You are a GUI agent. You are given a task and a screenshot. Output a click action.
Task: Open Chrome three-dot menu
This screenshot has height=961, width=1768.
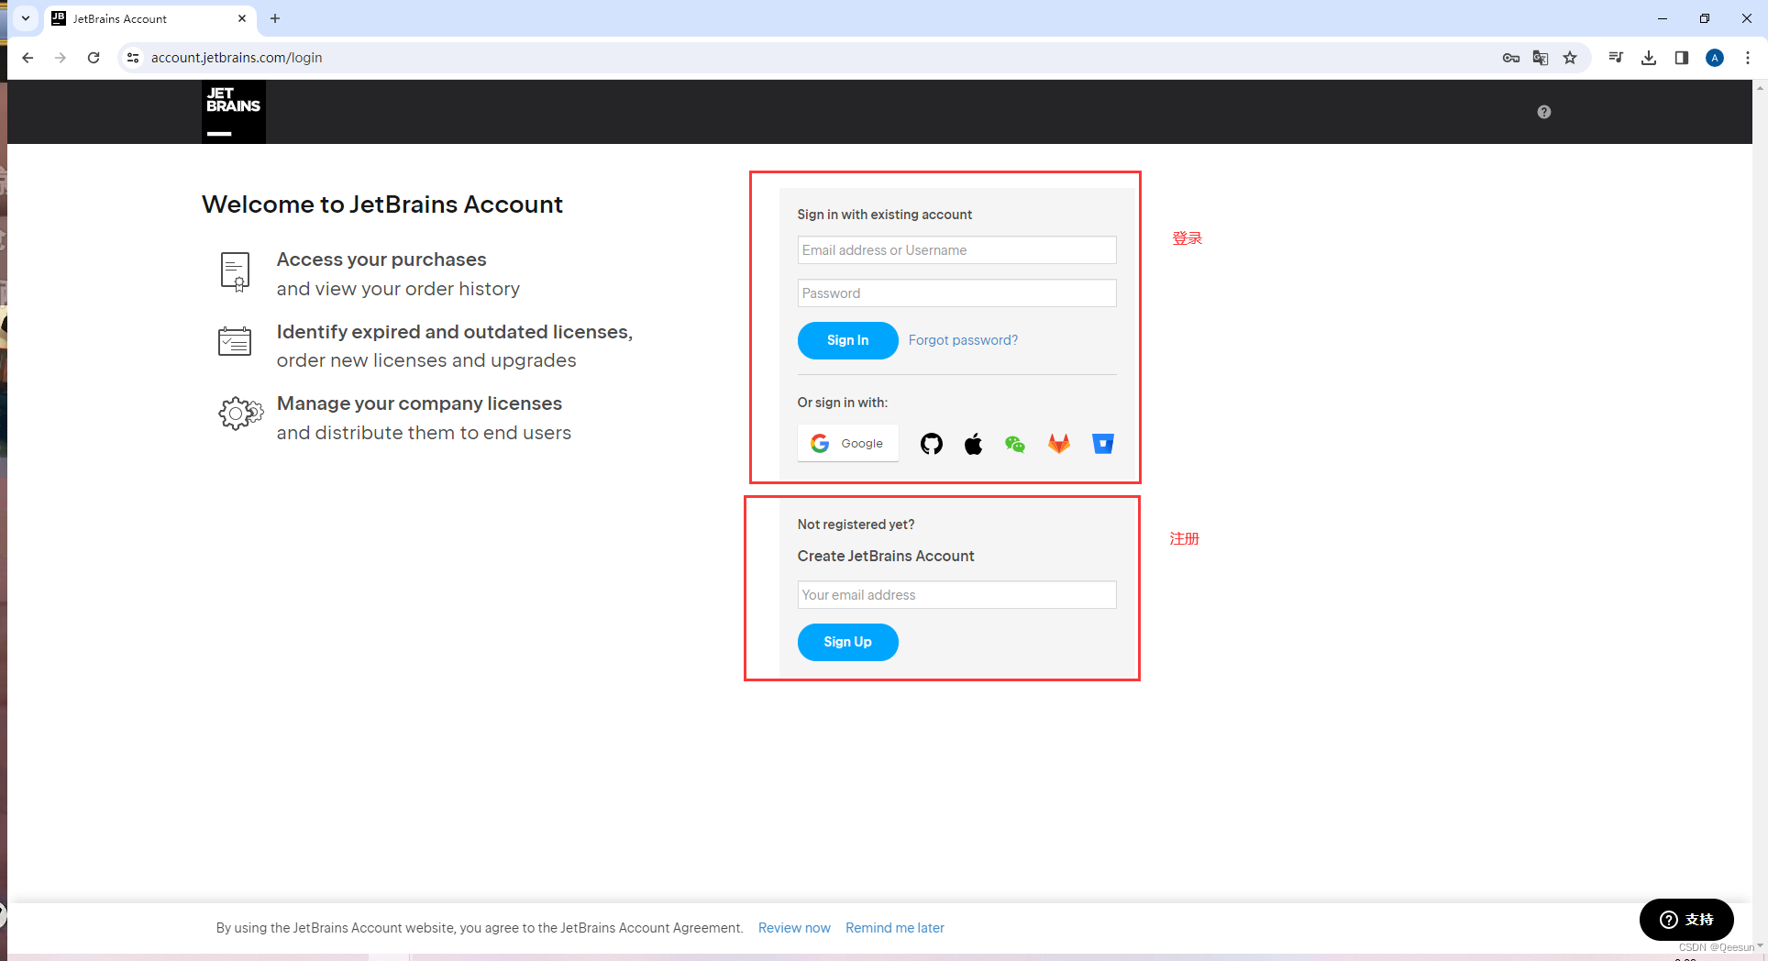coord(1748,58)
